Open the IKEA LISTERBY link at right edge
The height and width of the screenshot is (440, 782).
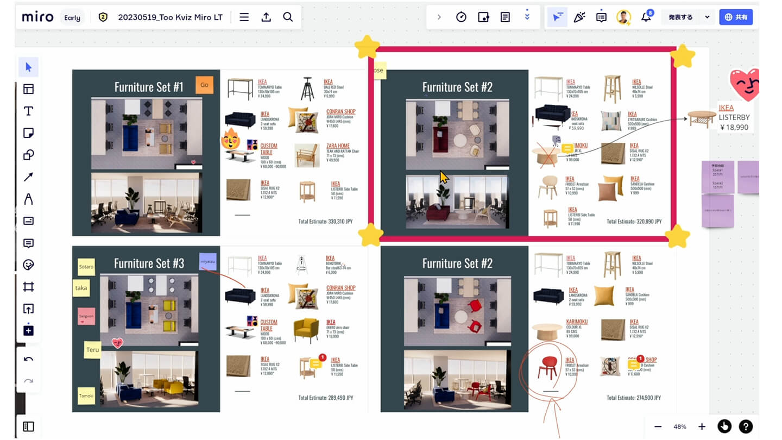pyautogui.click(x=726, y=108)
